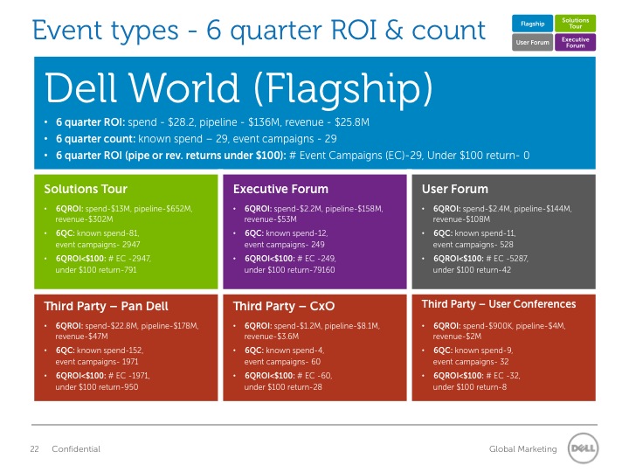The image size is (629, 472).
Task: Select Executive Forum 'event campaigns- 249' text
Action: pos(284,245)
